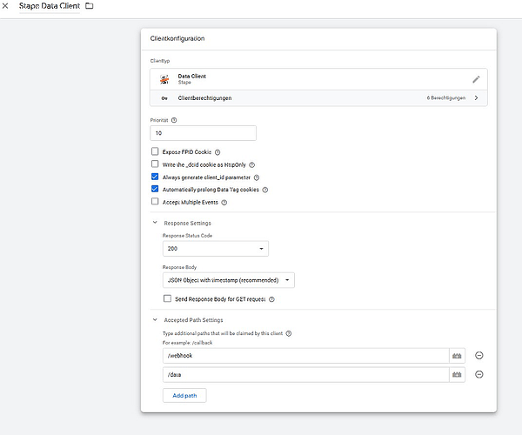The image size is (522, 435).
Task: Open help for Expose FPID Cookie
Action: 217,152
